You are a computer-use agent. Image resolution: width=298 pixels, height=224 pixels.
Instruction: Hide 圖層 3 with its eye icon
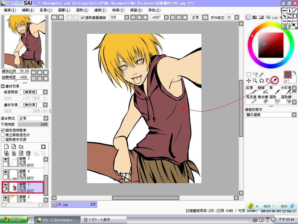5,185
